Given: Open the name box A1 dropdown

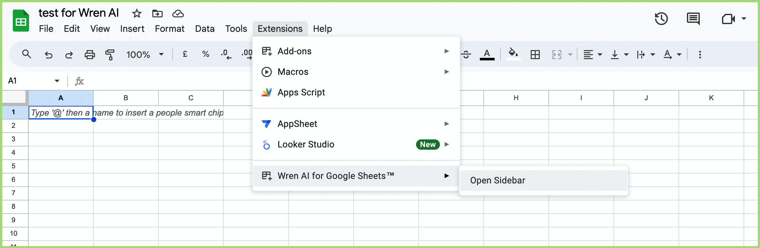Looking at the screenshot, I should coord(57,81).
